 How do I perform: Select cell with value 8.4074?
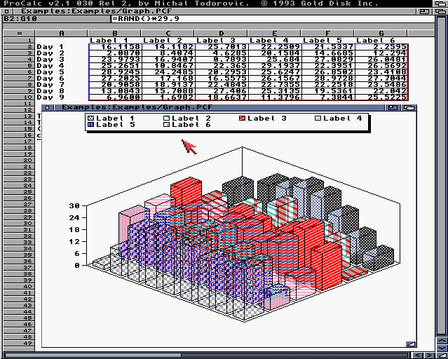click(168, 53)
